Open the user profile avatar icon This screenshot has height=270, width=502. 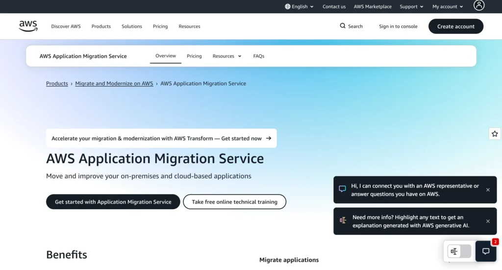(478, 5)
